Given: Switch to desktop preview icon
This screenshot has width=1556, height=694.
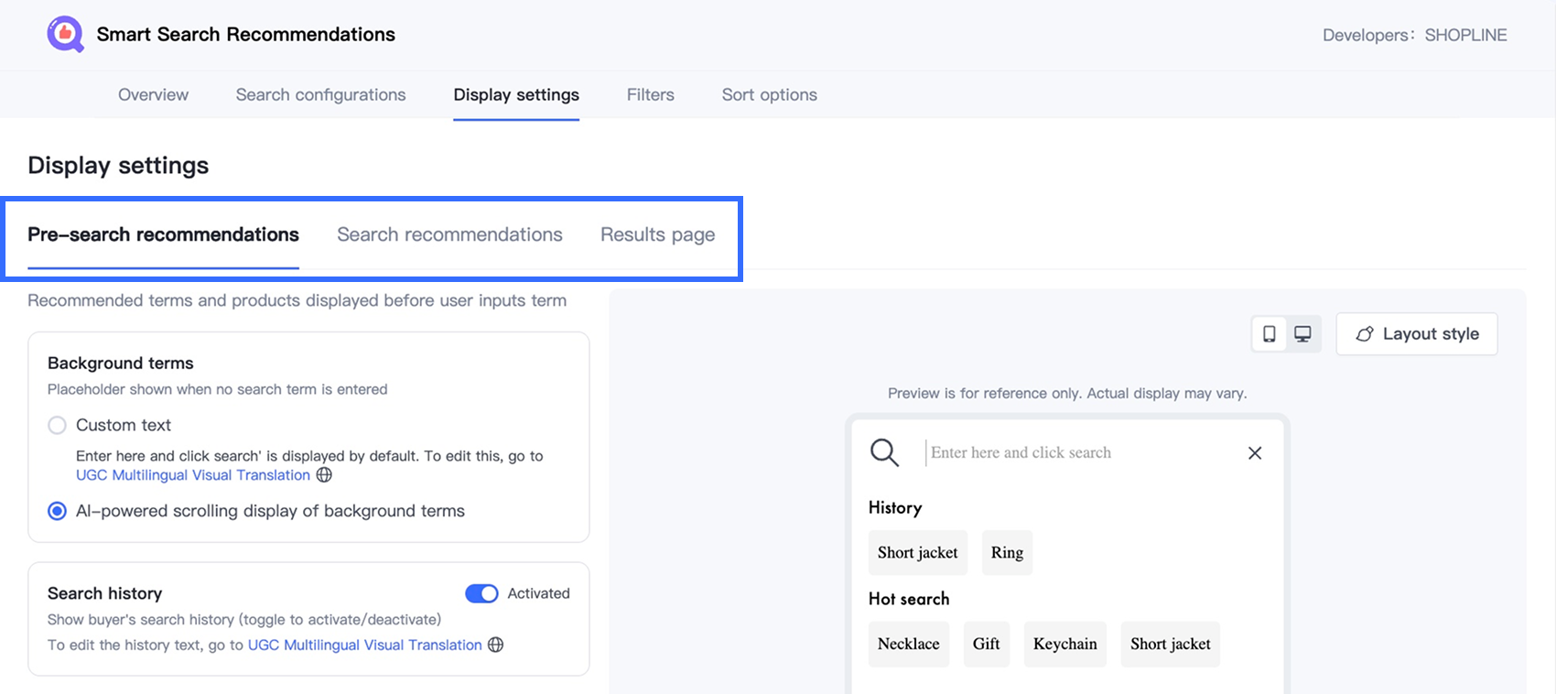Looking at the screenshot, I should 1302,334.
